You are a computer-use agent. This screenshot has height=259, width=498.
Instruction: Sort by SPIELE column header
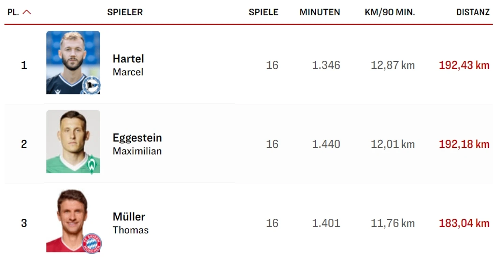pyautogui.click(x=263, y=12)
